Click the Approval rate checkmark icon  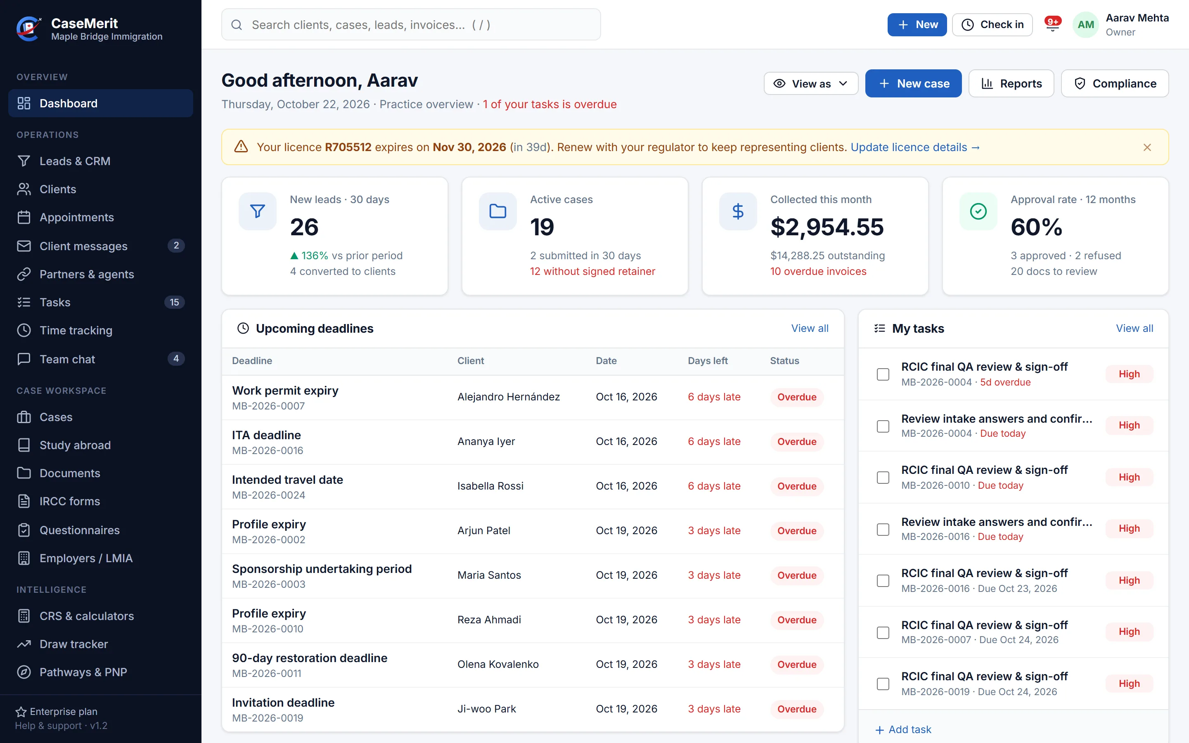[978, 211]
